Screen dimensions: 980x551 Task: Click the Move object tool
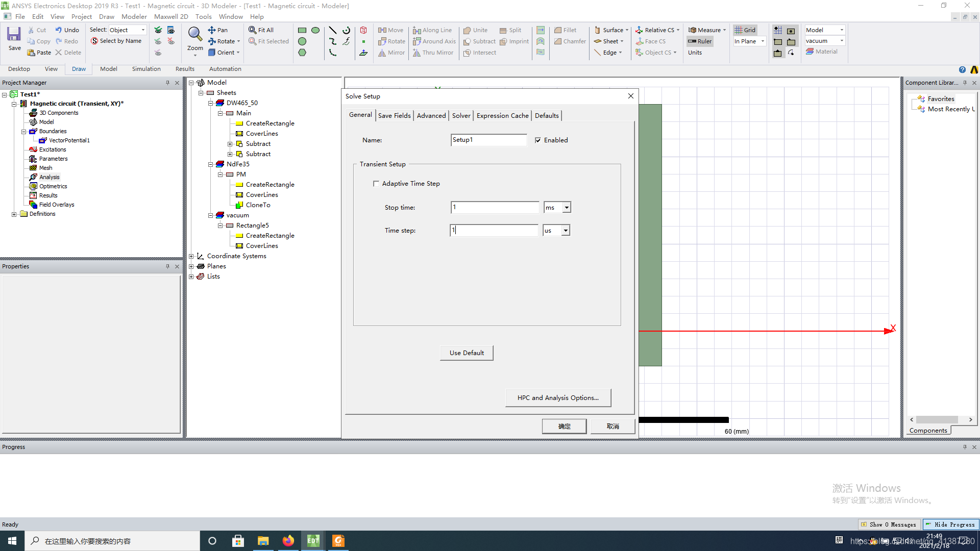click(391, 30)
